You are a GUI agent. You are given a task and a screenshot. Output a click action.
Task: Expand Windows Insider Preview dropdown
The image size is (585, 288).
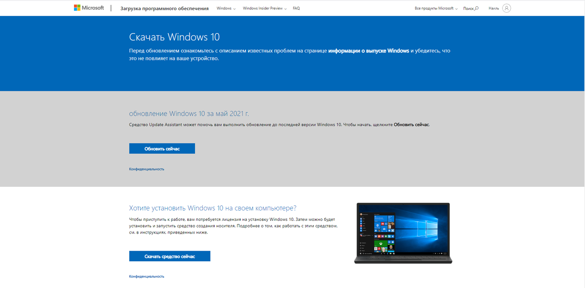(265, 8)
